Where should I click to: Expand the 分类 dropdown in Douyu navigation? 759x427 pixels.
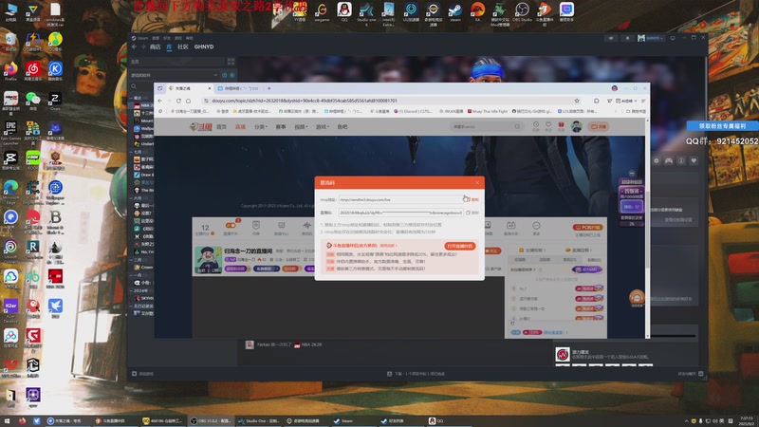(x=260, y=127)
